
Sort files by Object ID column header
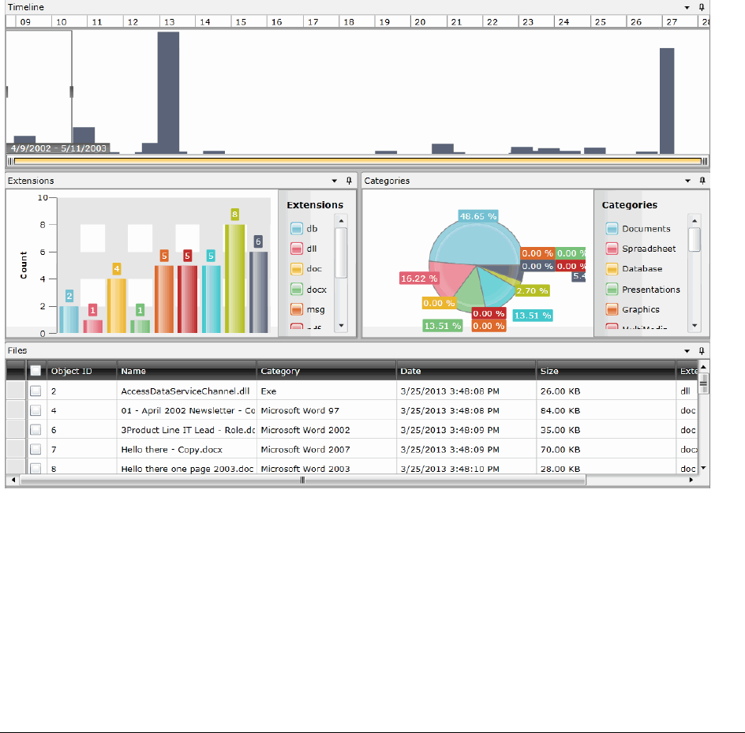tap(82, 371)
